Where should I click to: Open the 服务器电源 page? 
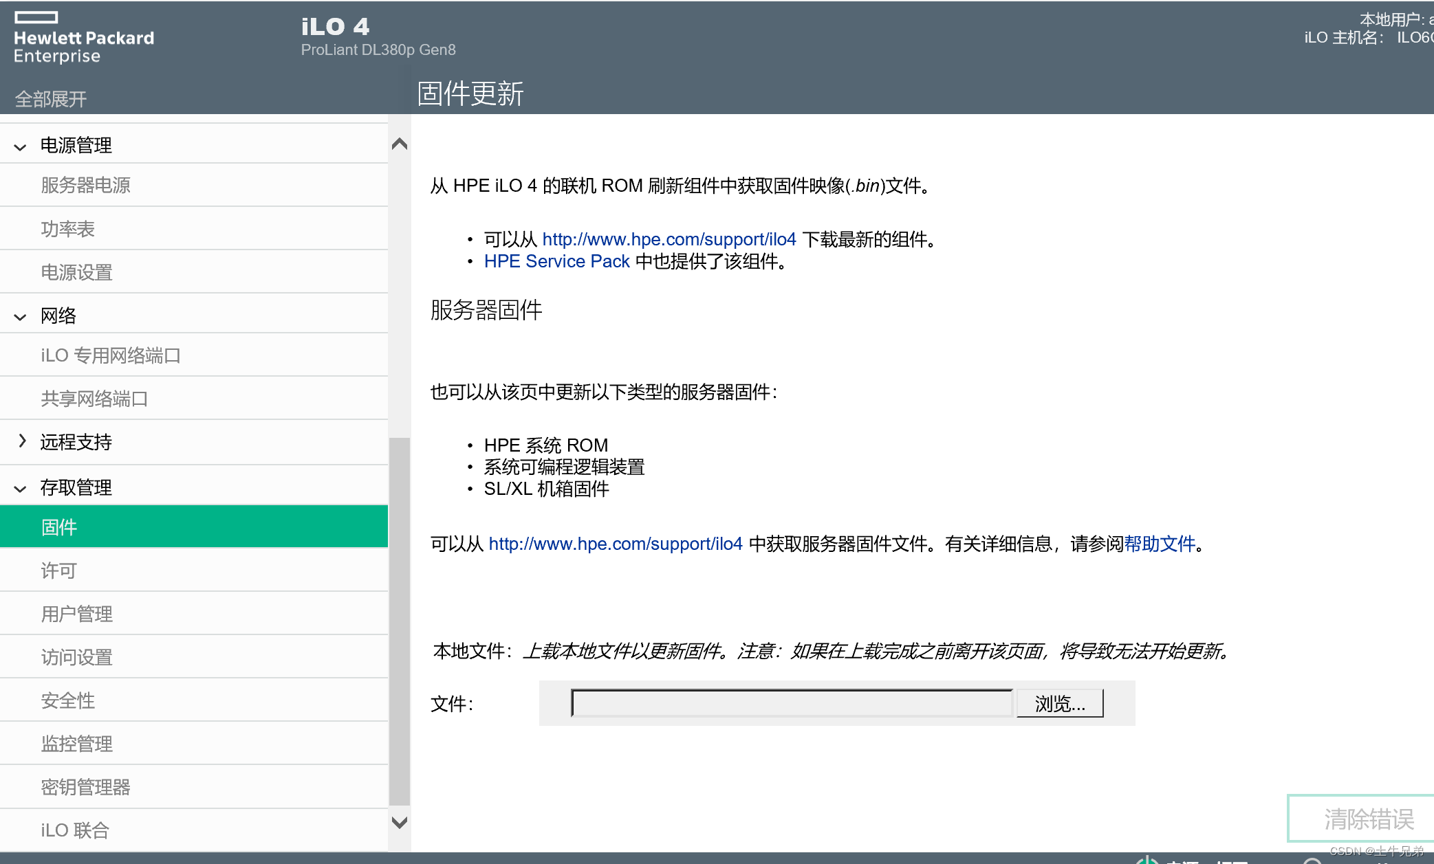85,185
